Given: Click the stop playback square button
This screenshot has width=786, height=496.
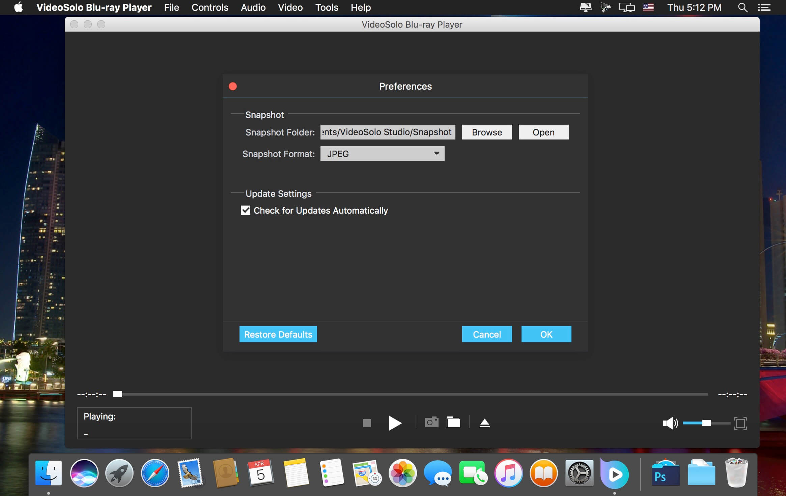Looking at the screenshot, I should [x=367, y=423].
